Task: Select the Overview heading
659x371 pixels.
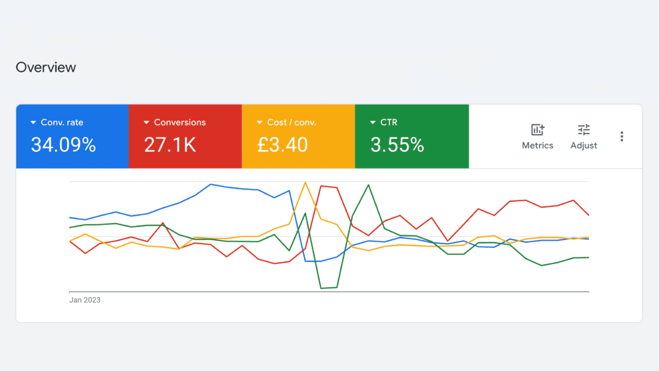Action: 46,67
